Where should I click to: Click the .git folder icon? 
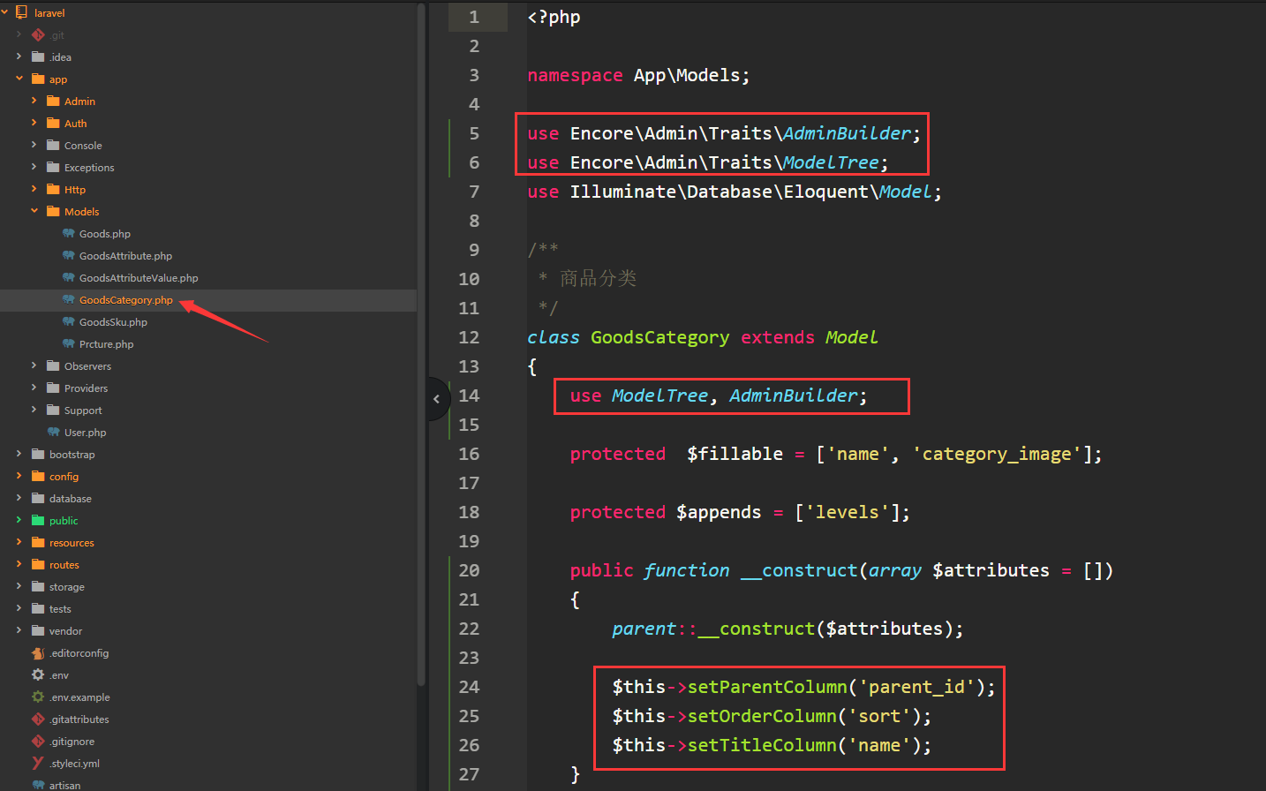(x=38, y=35)
